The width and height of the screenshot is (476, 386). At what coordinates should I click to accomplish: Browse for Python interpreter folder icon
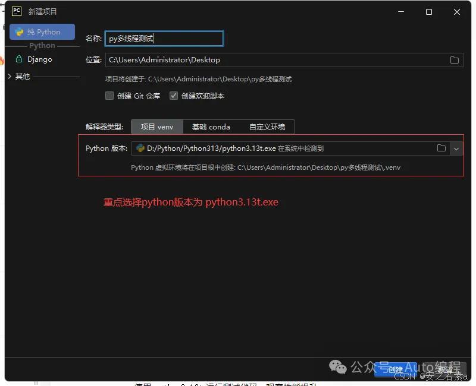click(x=441, y=148)
